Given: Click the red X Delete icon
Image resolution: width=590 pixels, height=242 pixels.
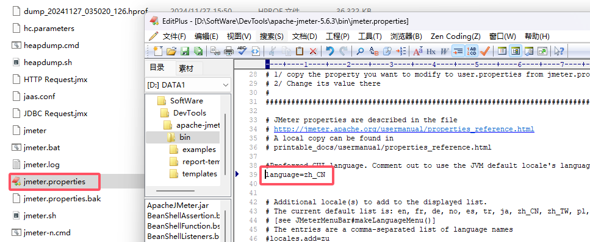Looking at the screenshot, I should (313, 51).
